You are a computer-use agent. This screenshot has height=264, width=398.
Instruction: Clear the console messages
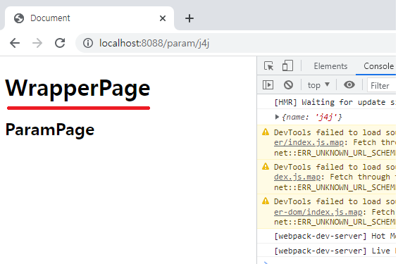288,84
